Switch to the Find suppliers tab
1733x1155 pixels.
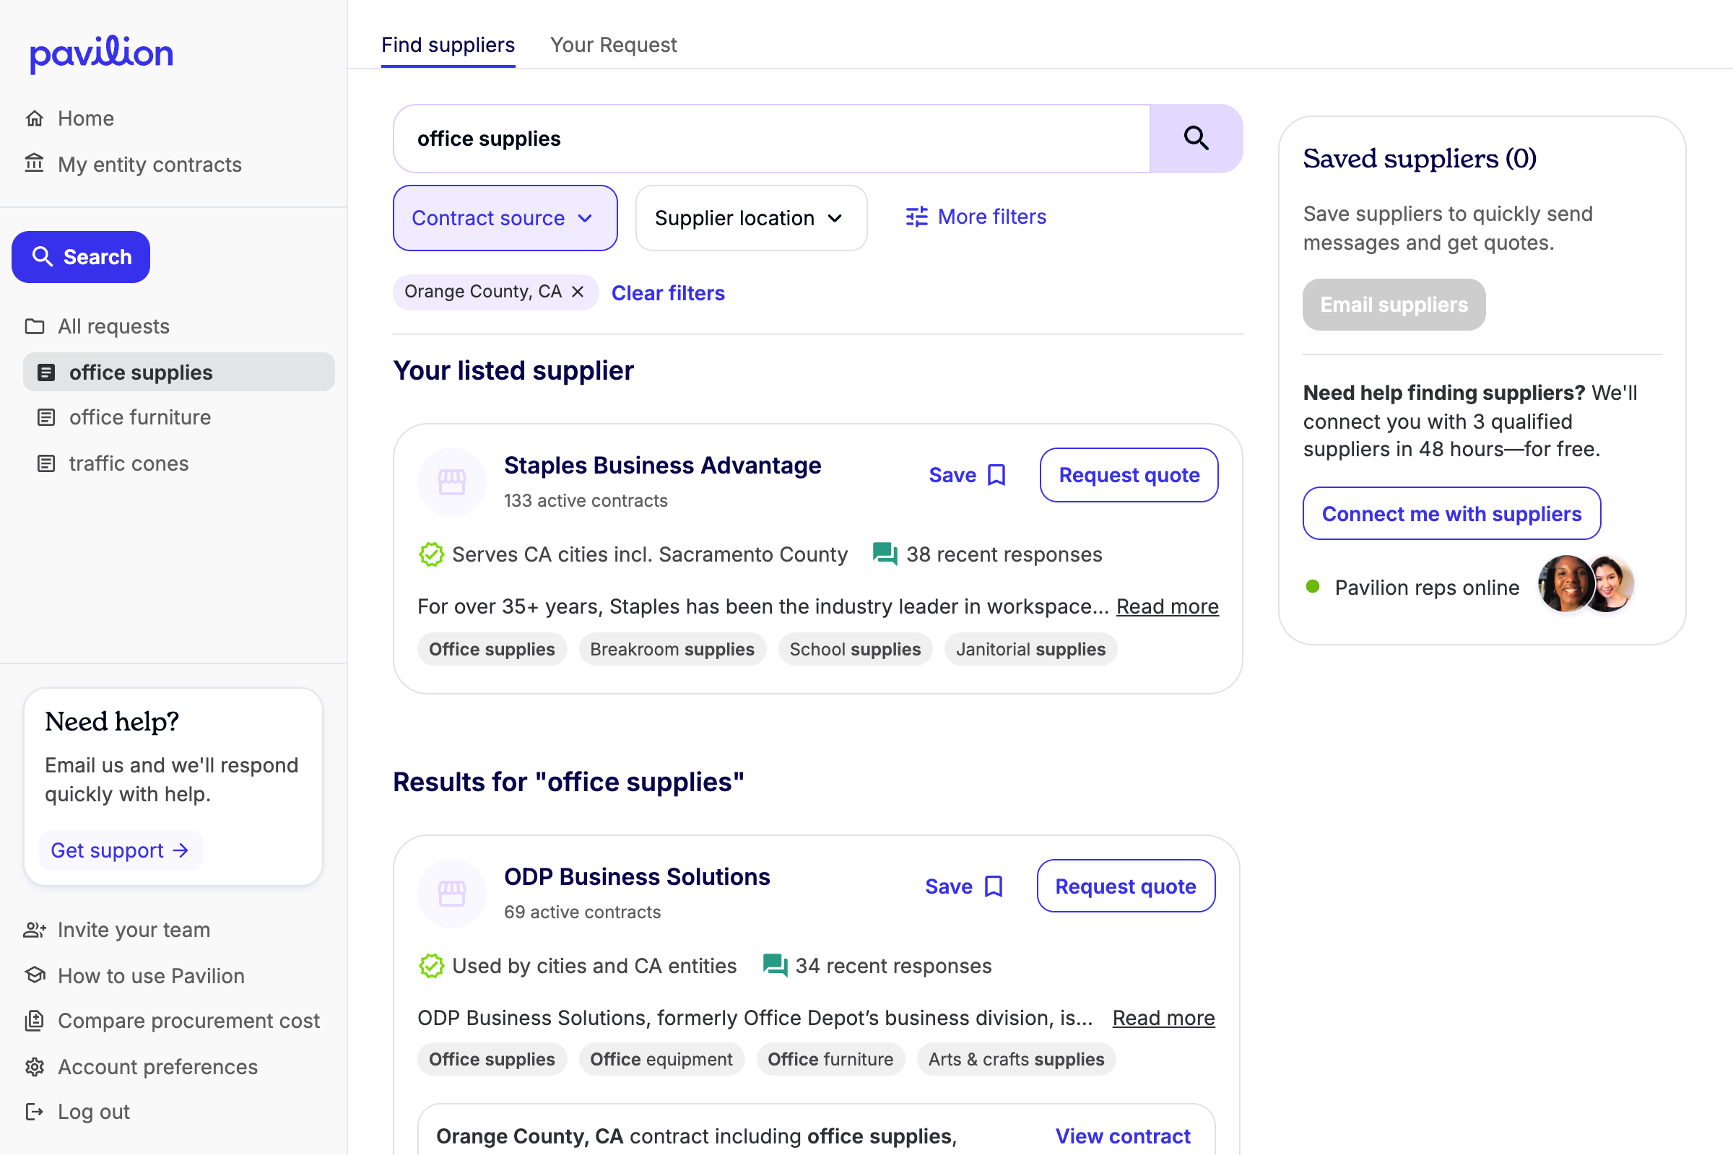coord(448,45)
